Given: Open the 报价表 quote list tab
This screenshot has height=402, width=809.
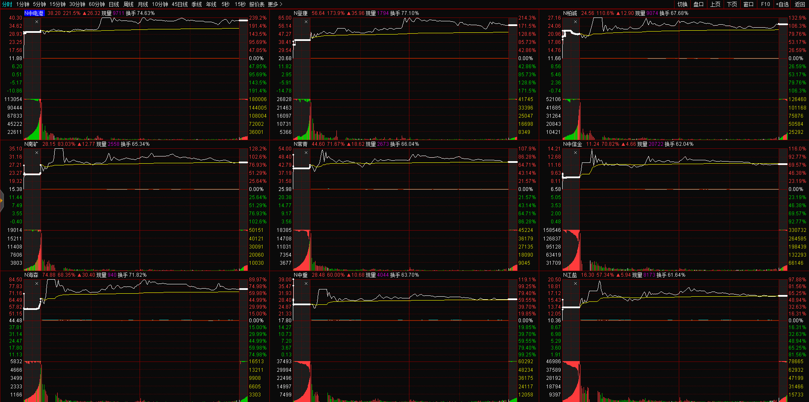Looking at the screenshot, I should click(x=257, y=4).
